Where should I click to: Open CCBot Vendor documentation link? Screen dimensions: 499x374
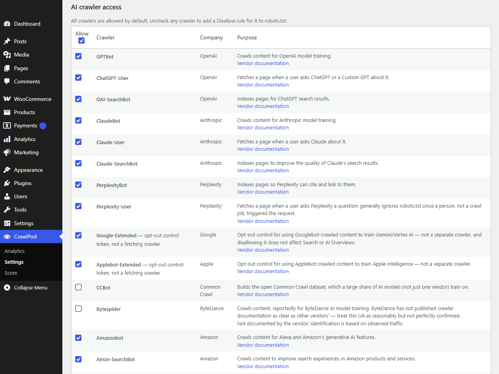[x=263, y=295]
